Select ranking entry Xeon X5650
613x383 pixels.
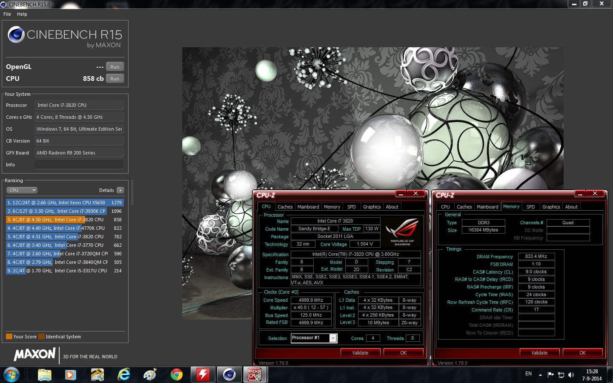pos(65,203)
